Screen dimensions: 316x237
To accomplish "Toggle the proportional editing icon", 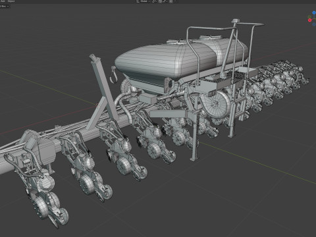I will 171,1.
